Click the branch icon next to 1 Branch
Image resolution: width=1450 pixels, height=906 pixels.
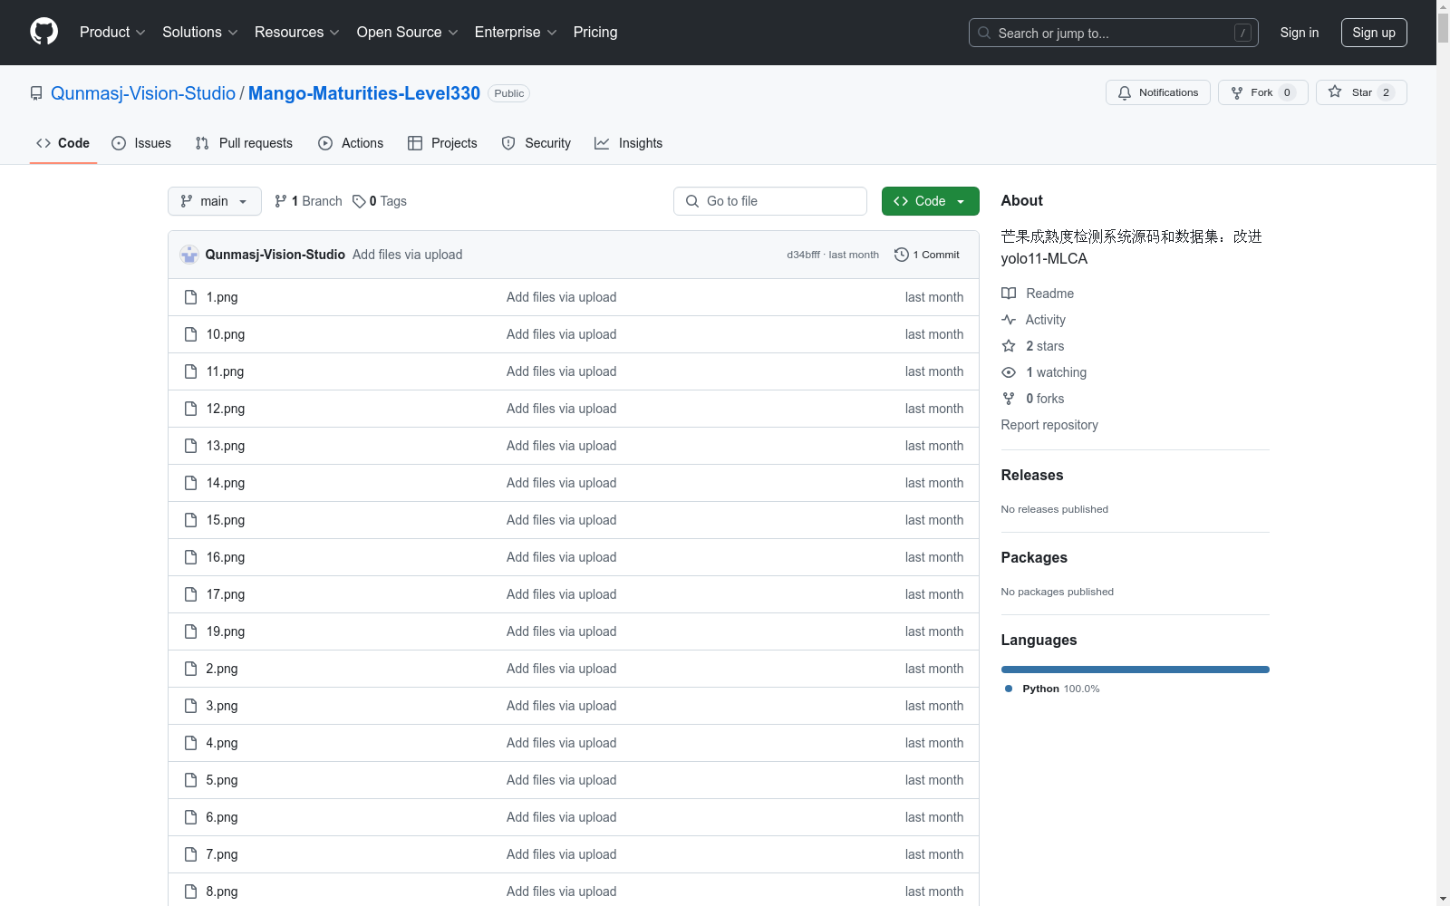click(281, 201)
